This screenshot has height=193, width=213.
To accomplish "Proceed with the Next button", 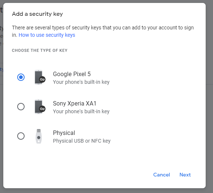I will coord(185,175).
